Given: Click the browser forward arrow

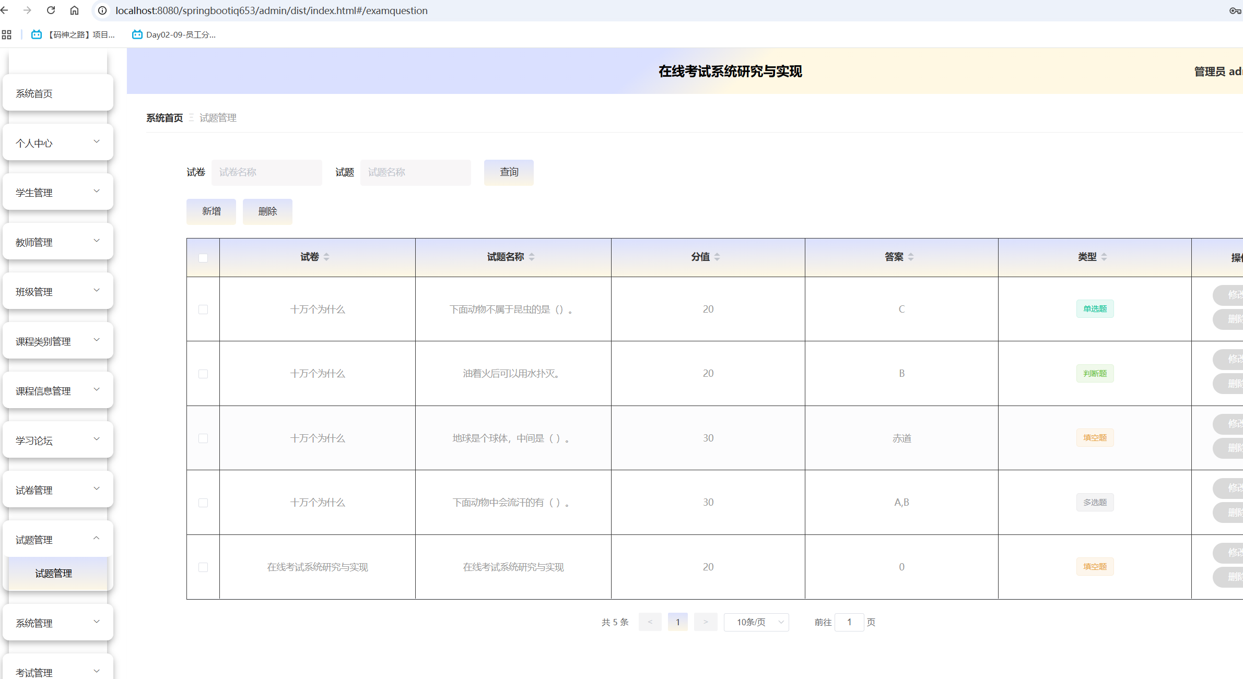Looking at the screenshot, I should click(28, 10).
